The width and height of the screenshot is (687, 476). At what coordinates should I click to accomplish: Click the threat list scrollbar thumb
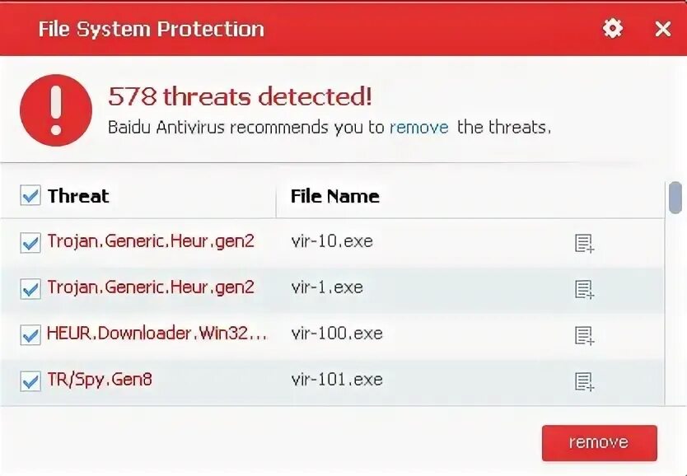point(675,198)
